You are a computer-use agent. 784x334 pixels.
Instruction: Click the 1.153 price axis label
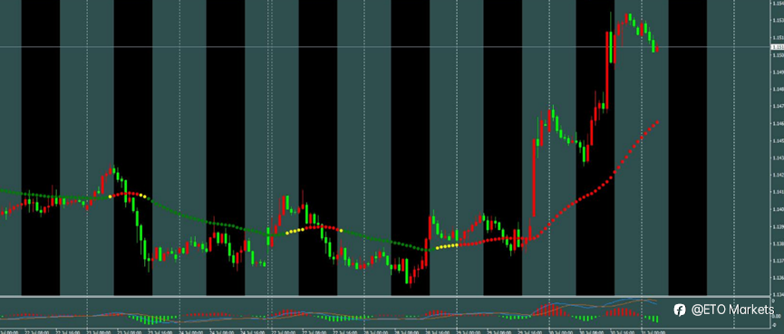778,21
